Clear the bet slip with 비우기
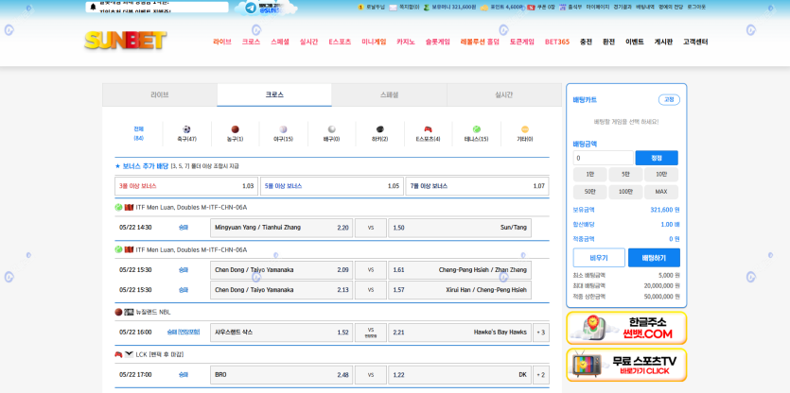 [599, 258]
